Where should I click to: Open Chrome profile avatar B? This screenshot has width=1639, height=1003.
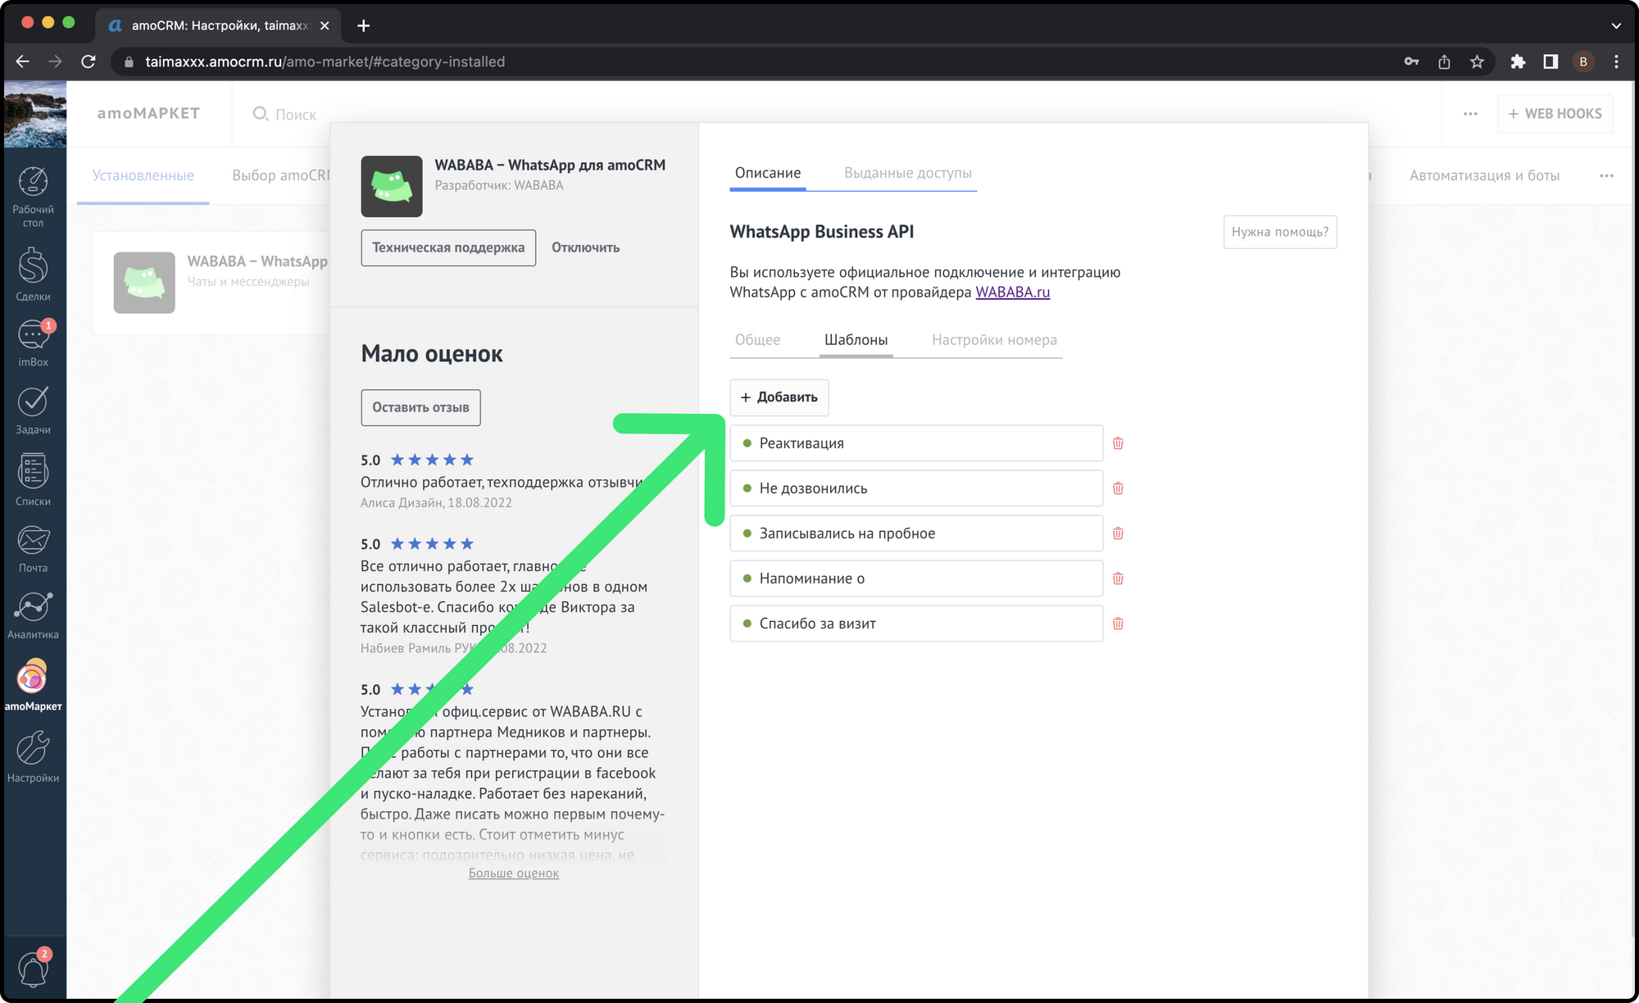pyautogui.click(x=1583, y=61)
